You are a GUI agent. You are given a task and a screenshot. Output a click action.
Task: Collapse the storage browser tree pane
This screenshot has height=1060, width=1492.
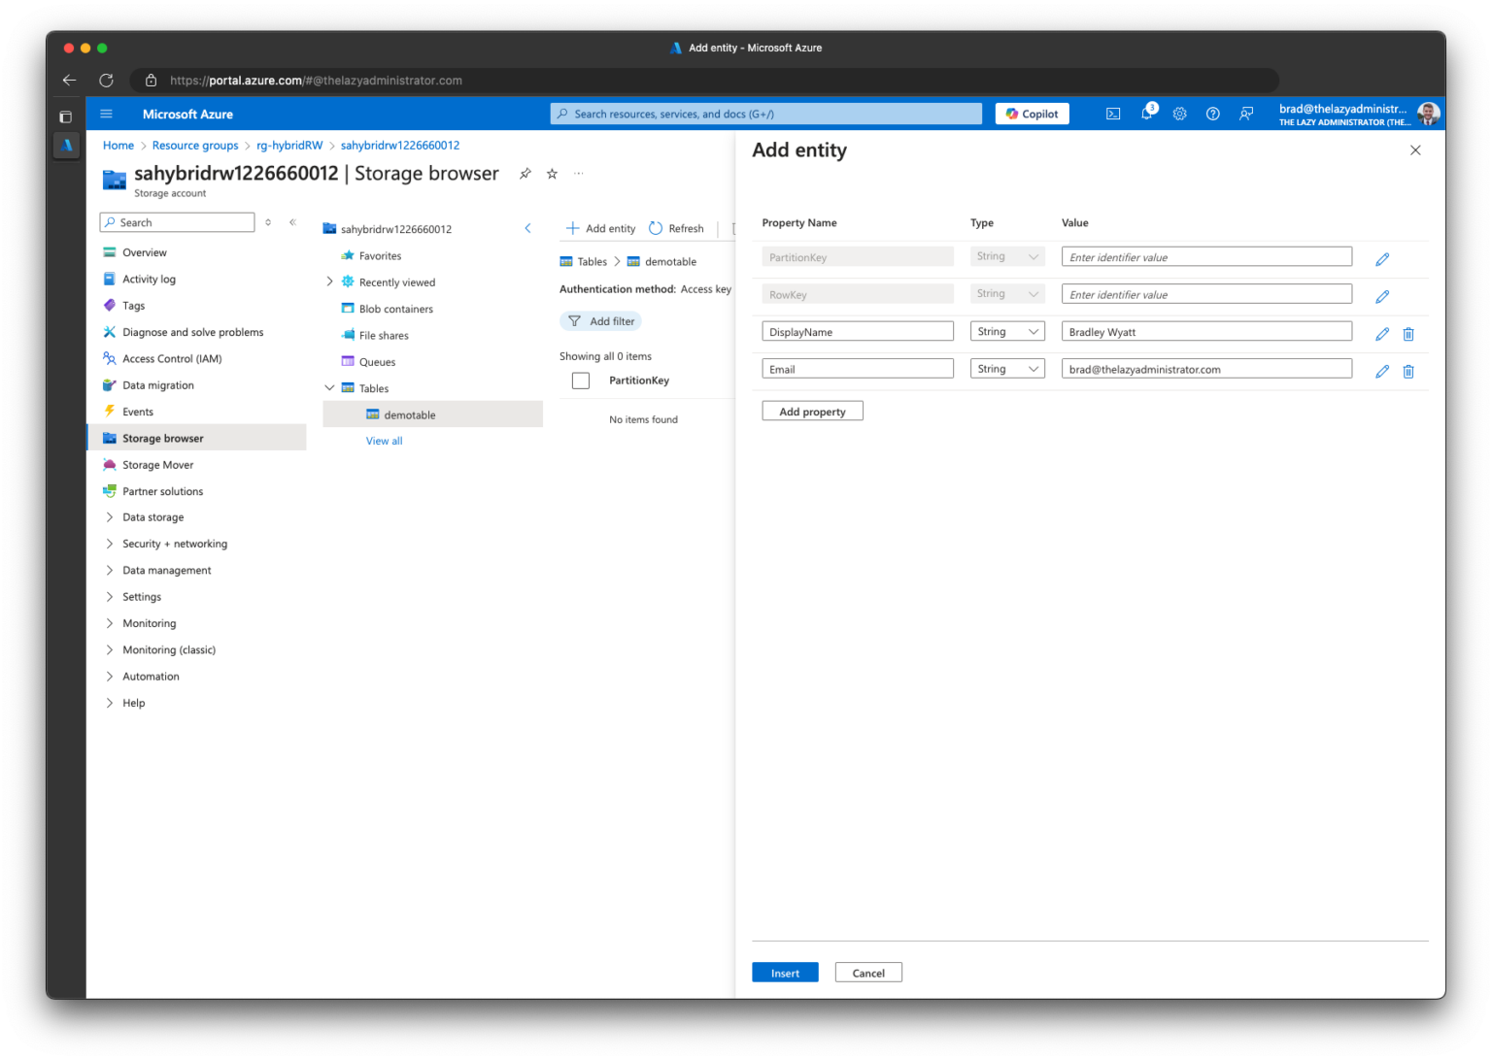coord(527,229)
